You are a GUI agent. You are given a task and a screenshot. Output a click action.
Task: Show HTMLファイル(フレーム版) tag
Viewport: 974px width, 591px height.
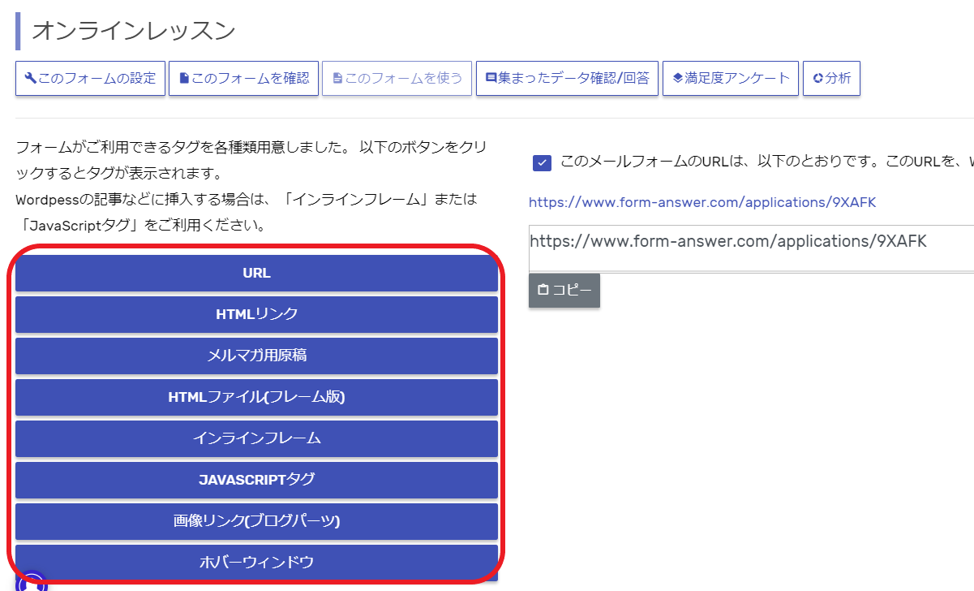click(x=256, y=397)
